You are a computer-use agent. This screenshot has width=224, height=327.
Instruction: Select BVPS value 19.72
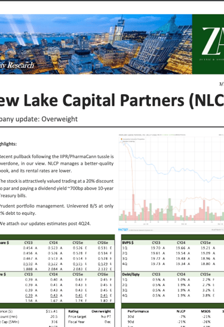point(156,258)
